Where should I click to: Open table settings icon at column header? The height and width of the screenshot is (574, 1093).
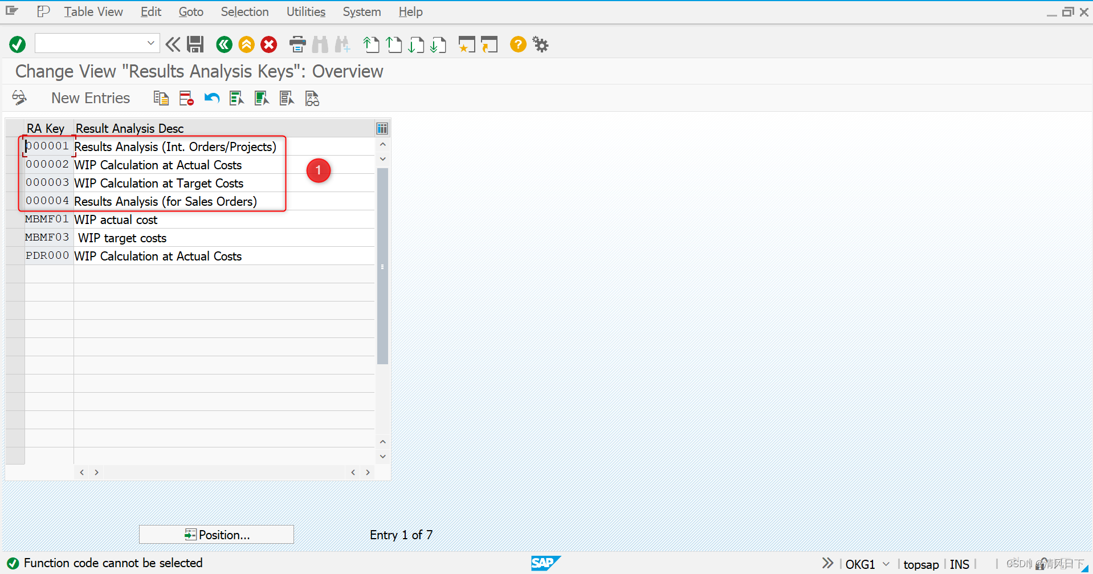382,128
